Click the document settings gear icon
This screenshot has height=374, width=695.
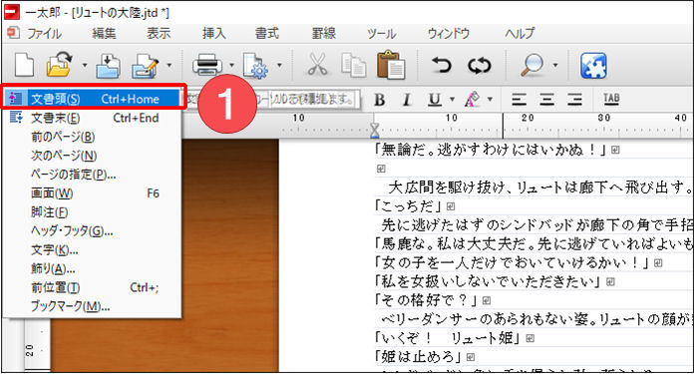coord(255,65)
